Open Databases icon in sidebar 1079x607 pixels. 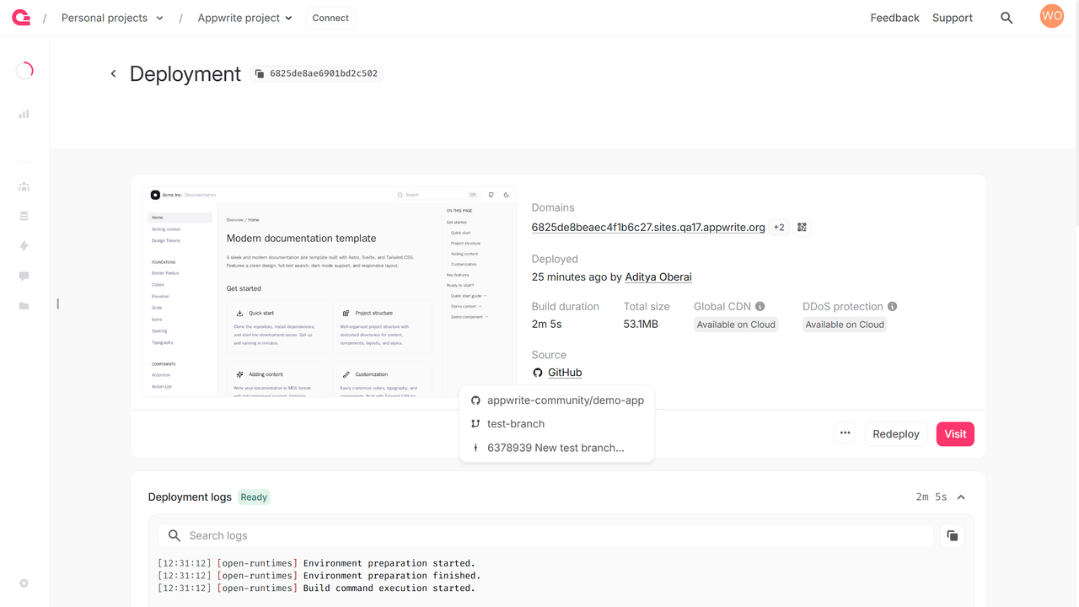pos(24,216)
